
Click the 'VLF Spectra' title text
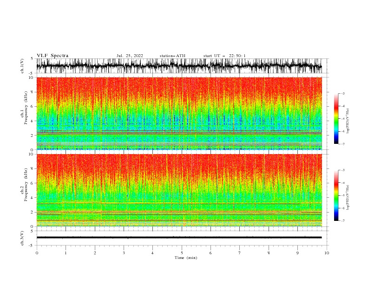tap(53, 56)
